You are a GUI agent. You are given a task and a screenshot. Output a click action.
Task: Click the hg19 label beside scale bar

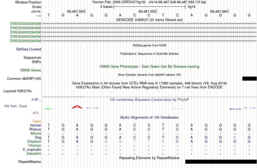click(192, 7)
